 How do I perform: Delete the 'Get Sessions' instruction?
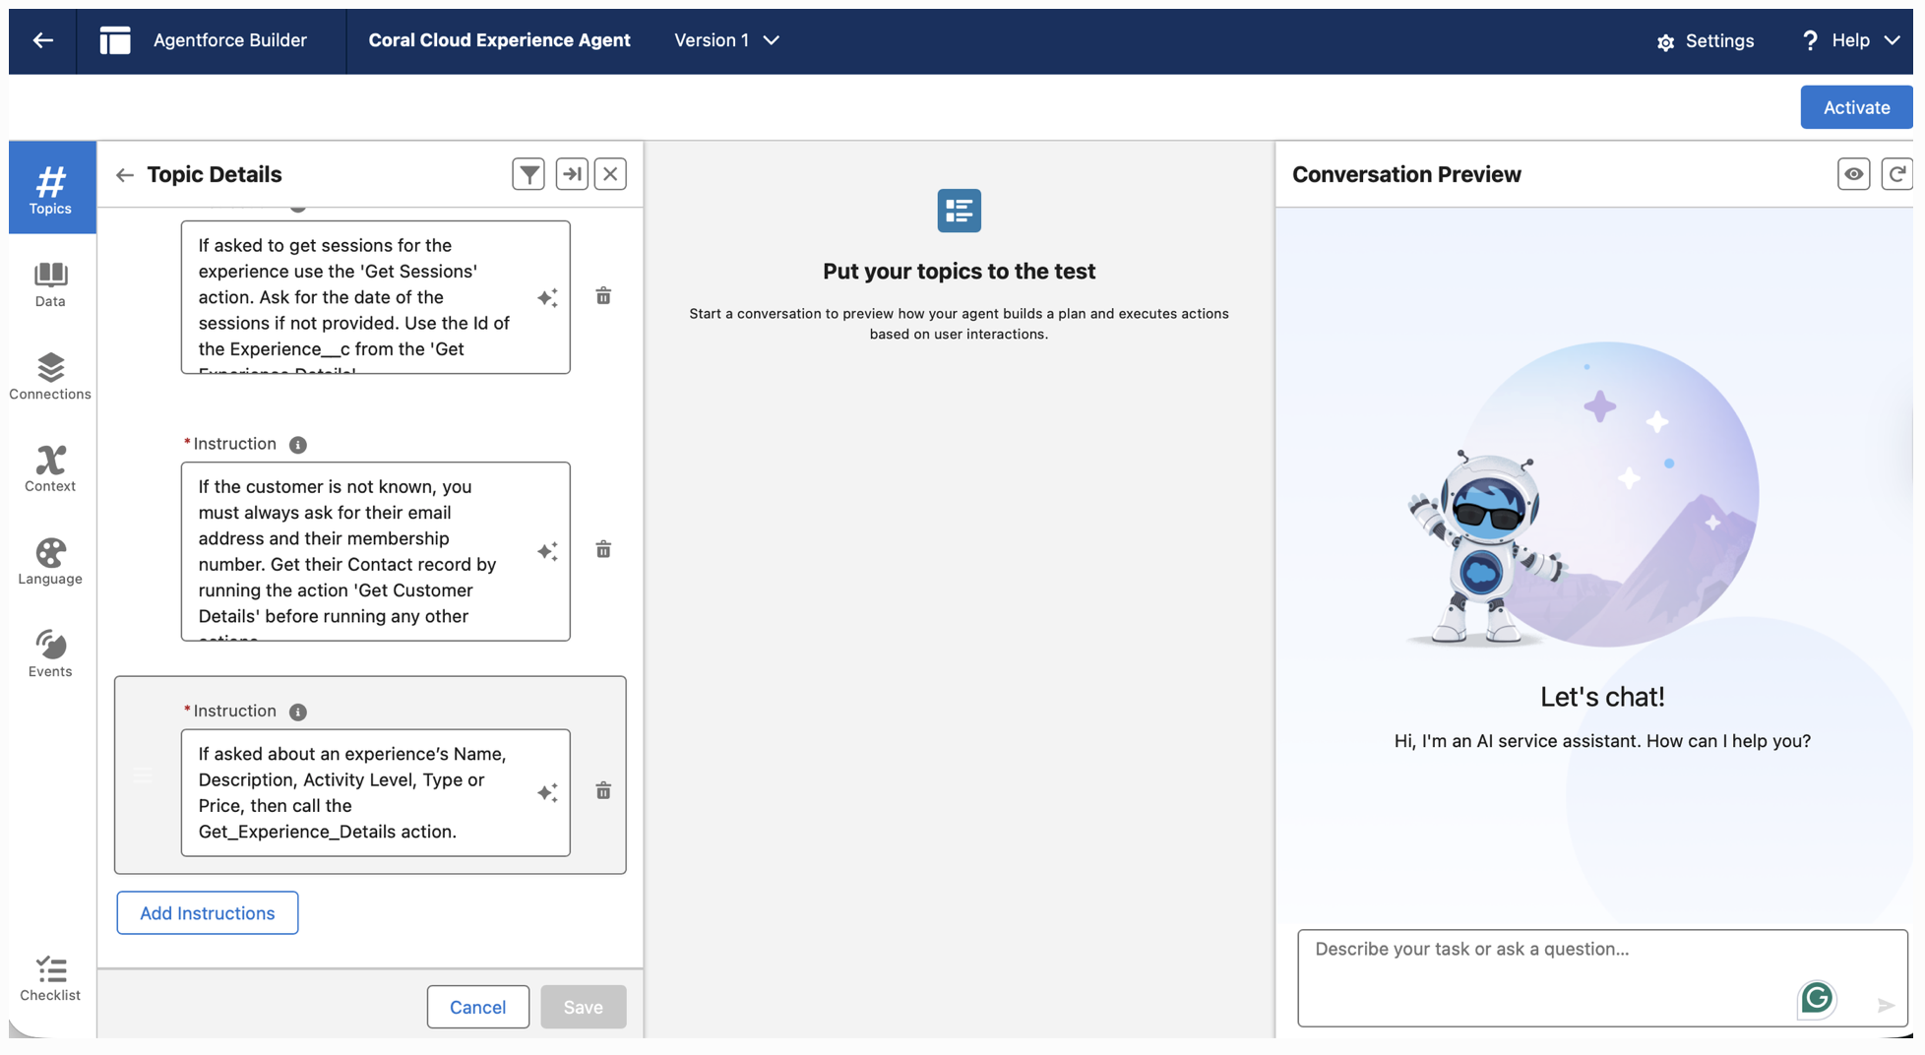click(x=603, y=296)
